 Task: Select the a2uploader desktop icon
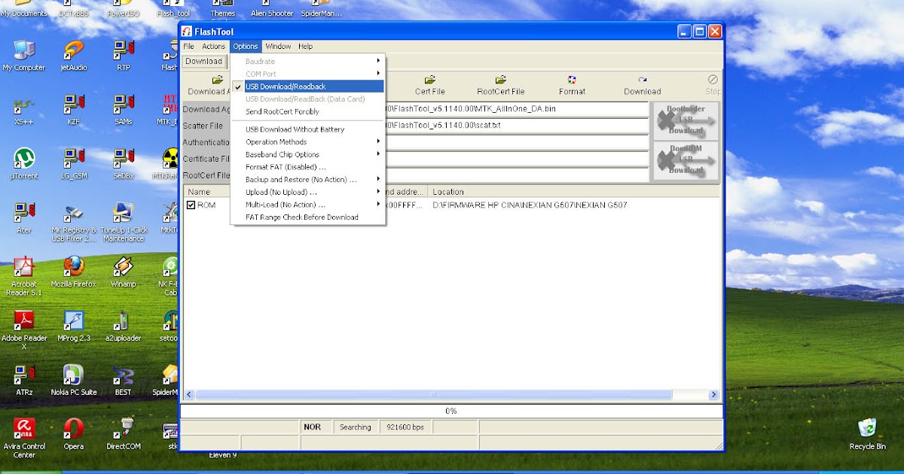click(x=124, y=321)
